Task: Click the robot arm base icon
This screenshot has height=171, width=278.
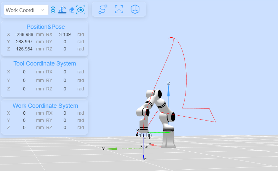Action: click(x=62, y=10)
